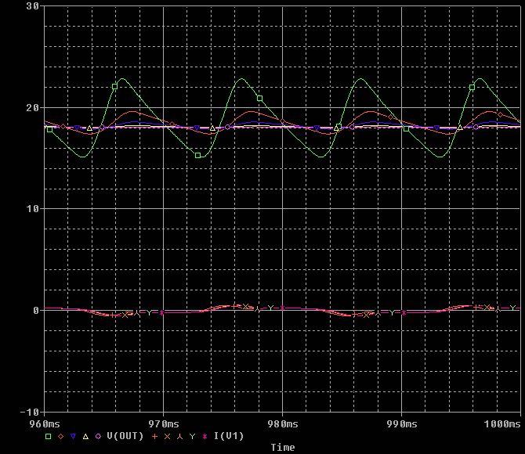The width and height of the screenshot is (525, 454).
Task: Click the 960ms x-axis label
Action: click(x=45, y=424)
